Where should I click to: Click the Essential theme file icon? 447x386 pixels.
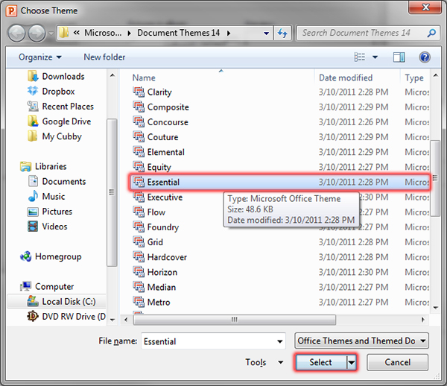(x=139, y=182)
